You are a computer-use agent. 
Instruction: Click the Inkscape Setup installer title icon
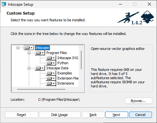click(4, 4)
